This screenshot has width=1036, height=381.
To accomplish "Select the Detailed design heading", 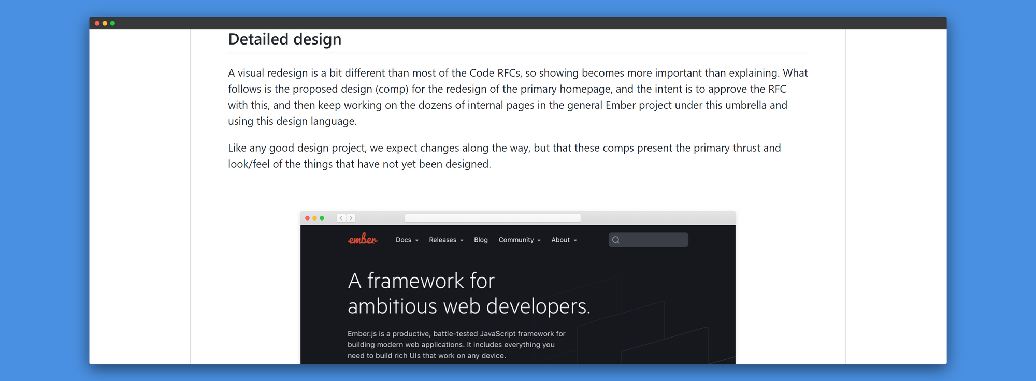I will [285, 39].
